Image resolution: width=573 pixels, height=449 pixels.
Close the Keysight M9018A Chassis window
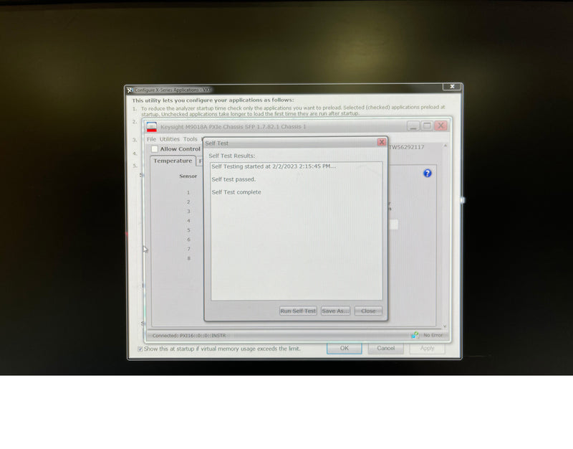point(440,126)
